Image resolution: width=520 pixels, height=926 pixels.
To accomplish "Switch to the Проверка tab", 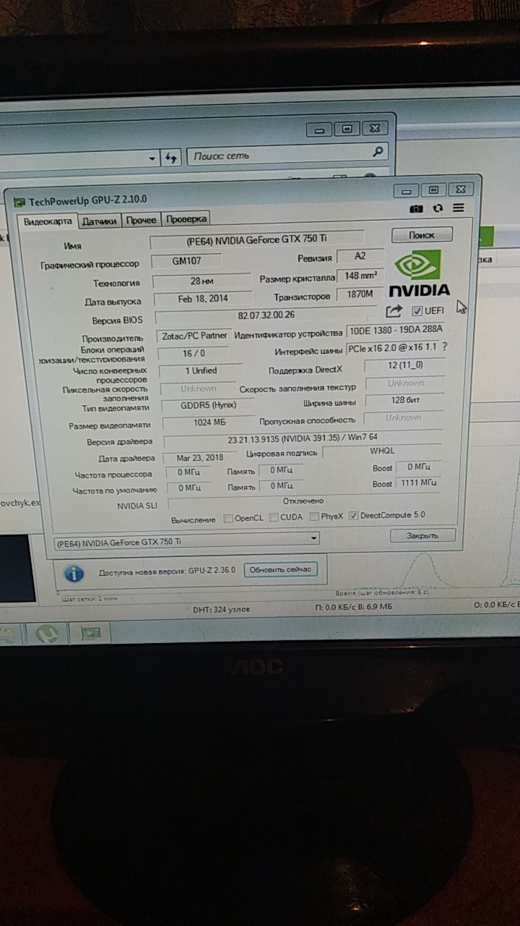I will coord(186,218).
